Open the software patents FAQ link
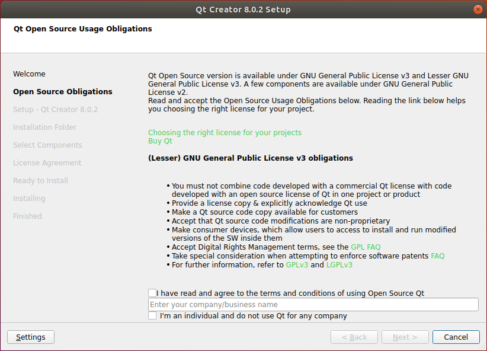 click(x=437, y=256)
